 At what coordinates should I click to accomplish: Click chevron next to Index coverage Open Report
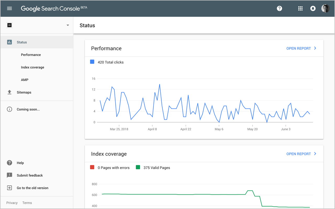click(315, 154)
